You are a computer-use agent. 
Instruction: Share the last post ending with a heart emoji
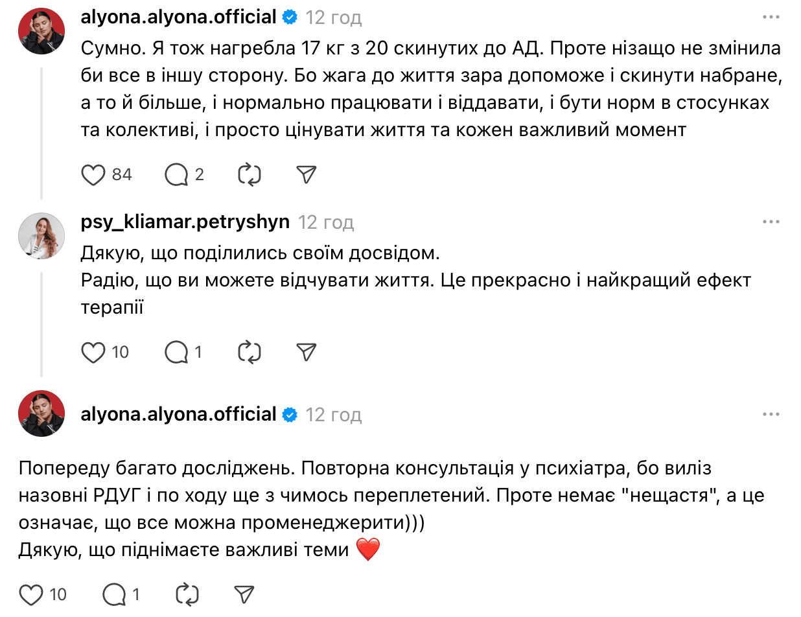point(244,594)
